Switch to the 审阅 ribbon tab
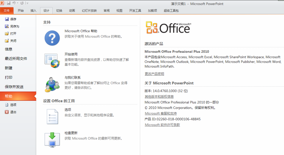The image size is (284, 155). pyautogui.click(x=107, y=10)
